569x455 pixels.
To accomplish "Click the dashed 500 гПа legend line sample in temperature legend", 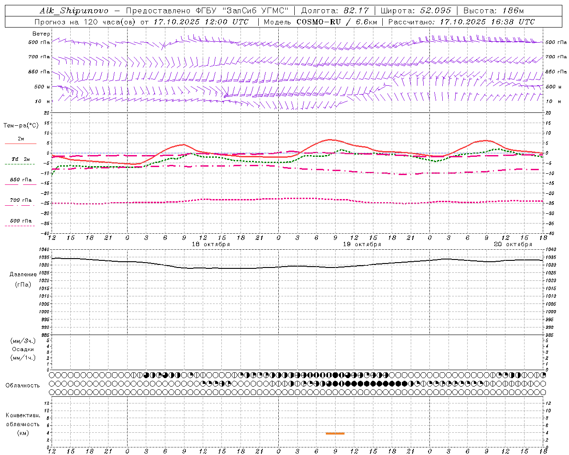I will coord(20,226).
